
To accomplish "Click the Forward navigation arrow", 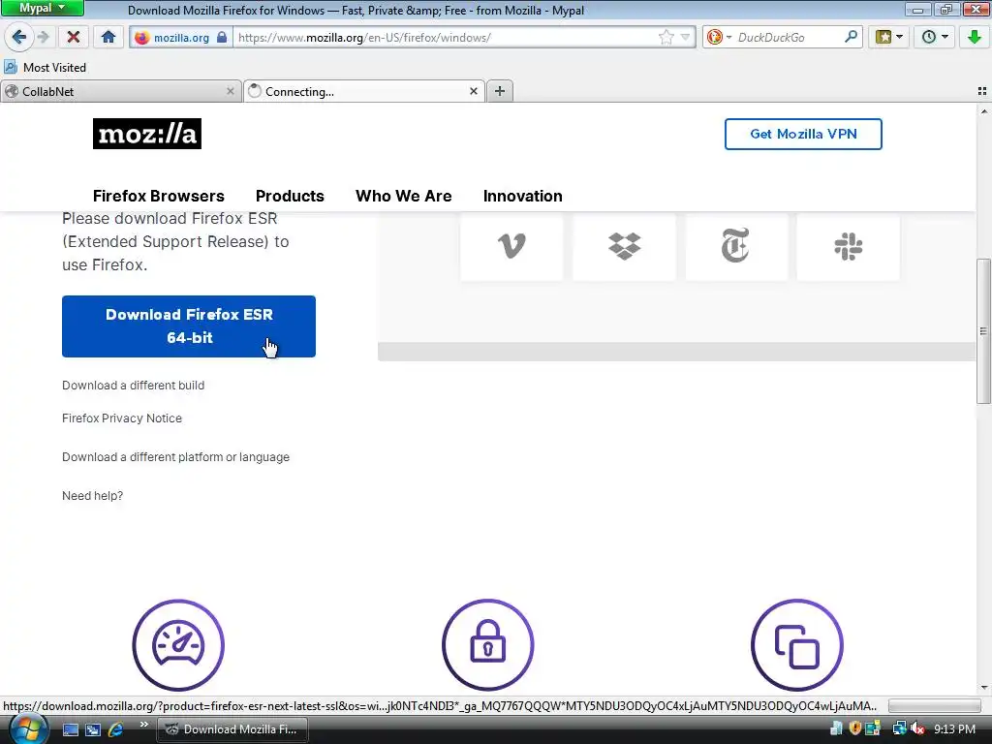I will click(43, 38).
